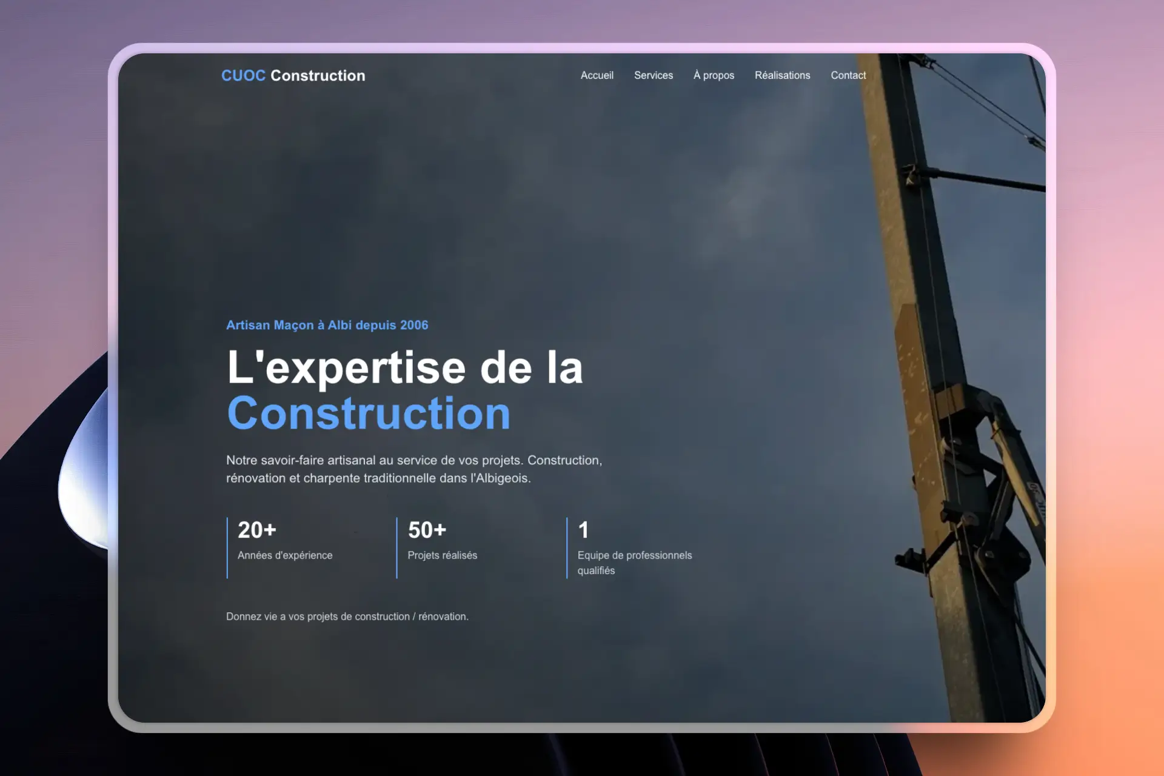
Task: Go to the Services page link
Action: pyautogui.click(x=653, y=75)
